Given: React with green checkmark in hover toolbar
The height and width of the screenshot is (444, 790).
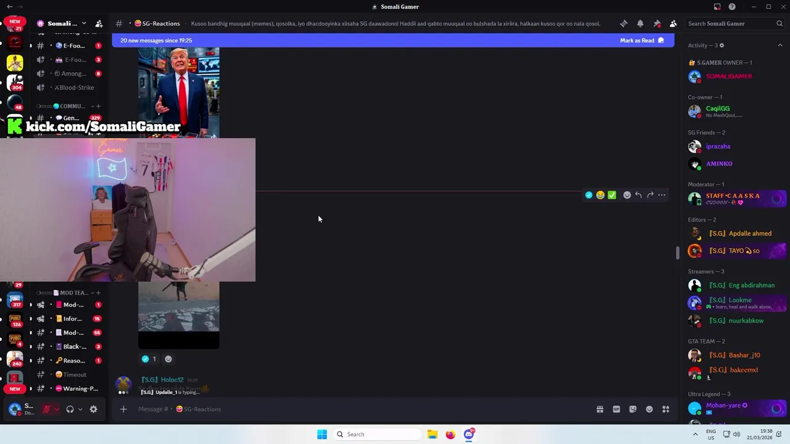Looking at the screenshot, I should click(612, 195).
